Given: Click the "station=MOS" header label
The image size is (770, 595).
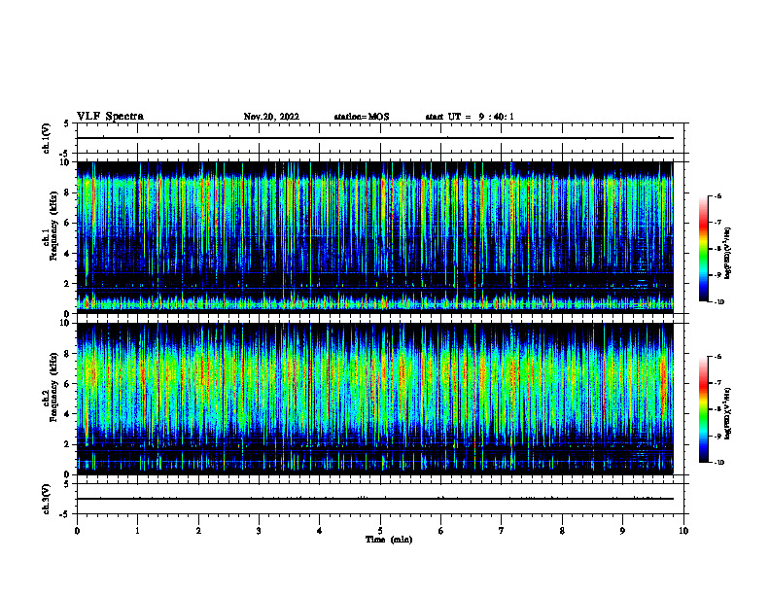Looking at the screenshot, I should (362, 117).
